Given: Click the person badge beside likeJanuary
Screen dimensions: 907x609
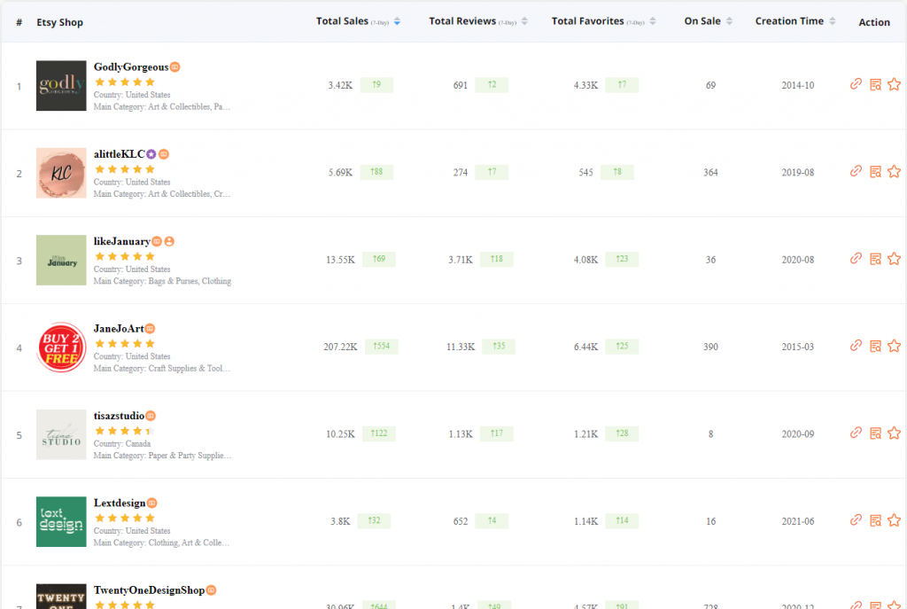Looking at the screenshot, I should click(169, 241).
